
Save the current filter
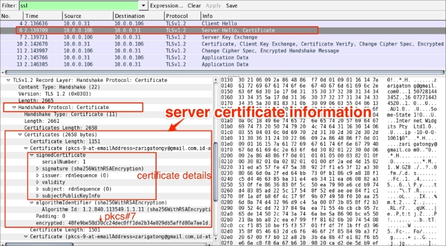[x=231, y=6]
